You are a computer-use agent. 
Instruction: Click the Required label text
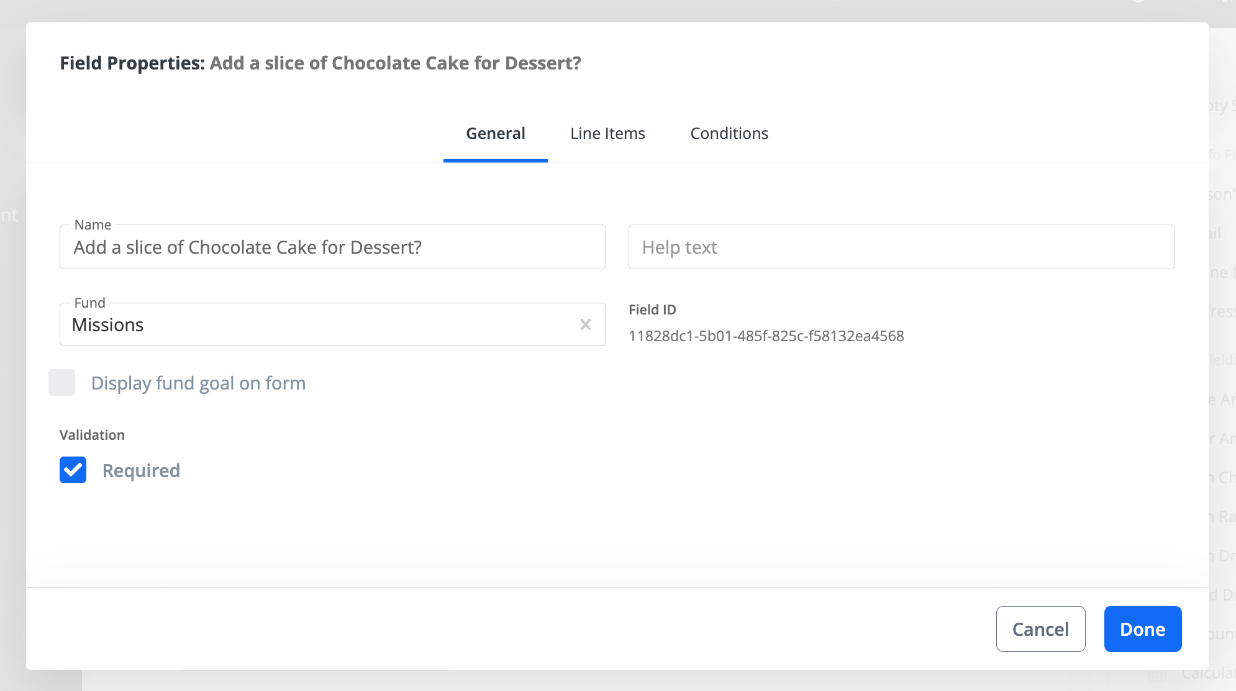[x=141, y=471]
